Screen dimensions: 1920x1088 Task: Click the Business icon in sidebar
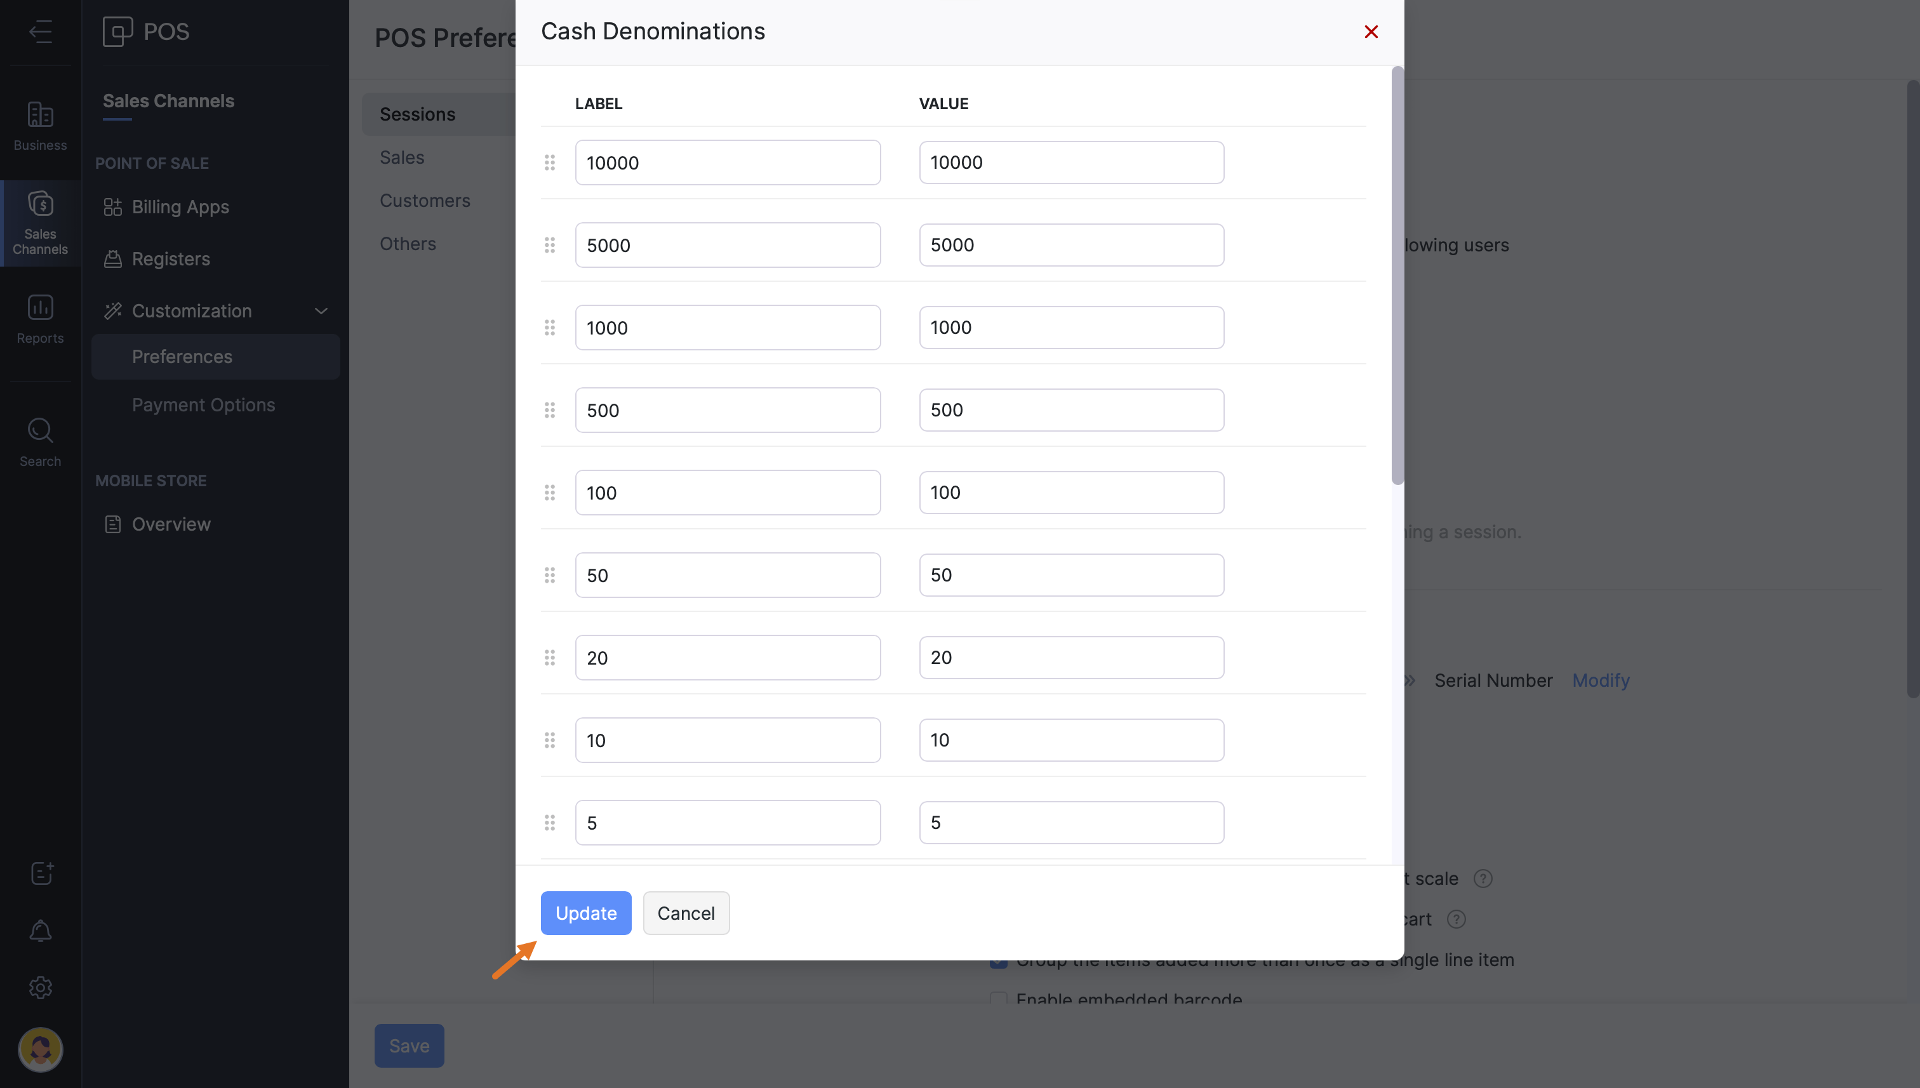41,126
